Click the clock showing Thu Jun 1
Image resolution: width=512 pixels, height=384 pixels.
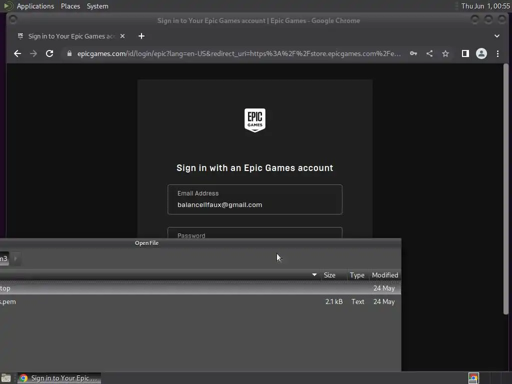485,6
